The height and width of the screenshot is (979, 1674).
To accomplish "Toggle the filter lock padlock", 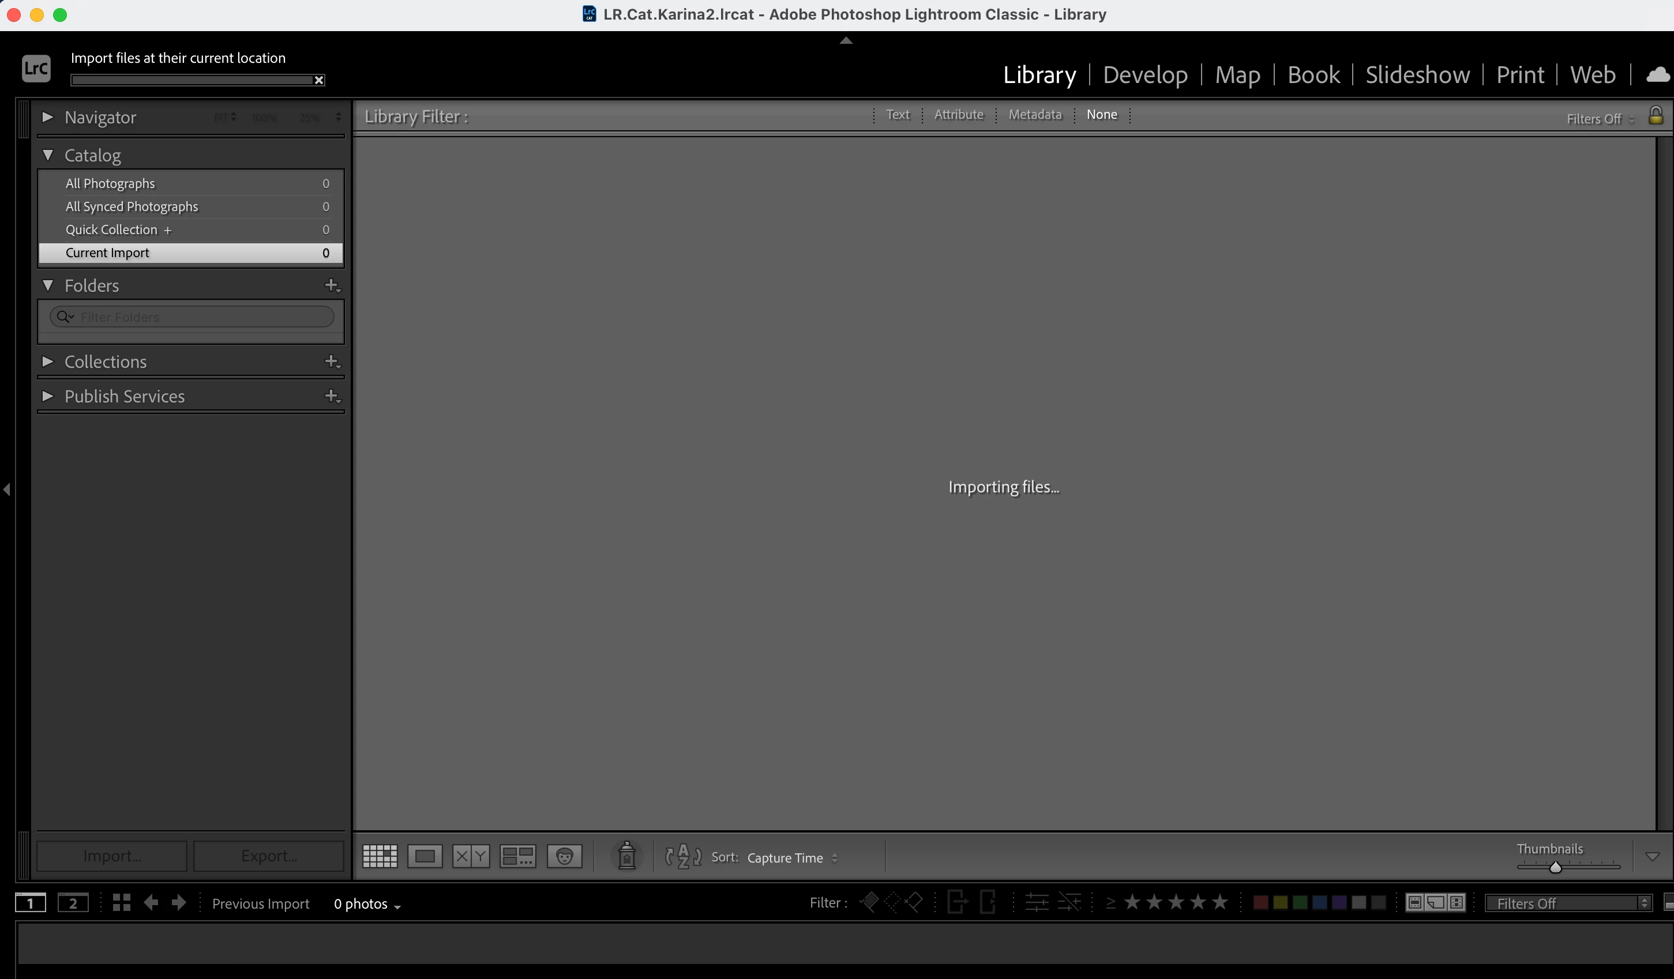I will click(x=1656, y=115).
